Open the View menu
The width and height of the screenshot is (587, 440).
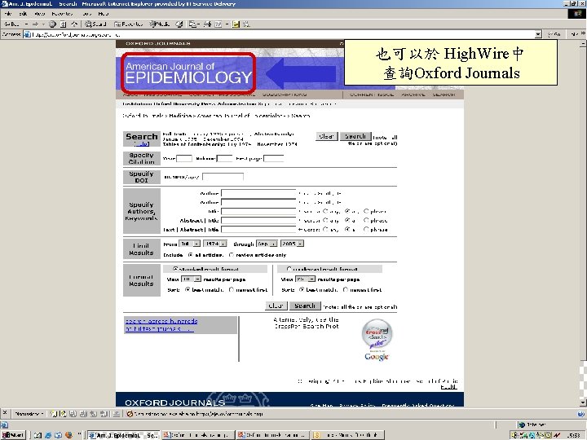(40, 14)
